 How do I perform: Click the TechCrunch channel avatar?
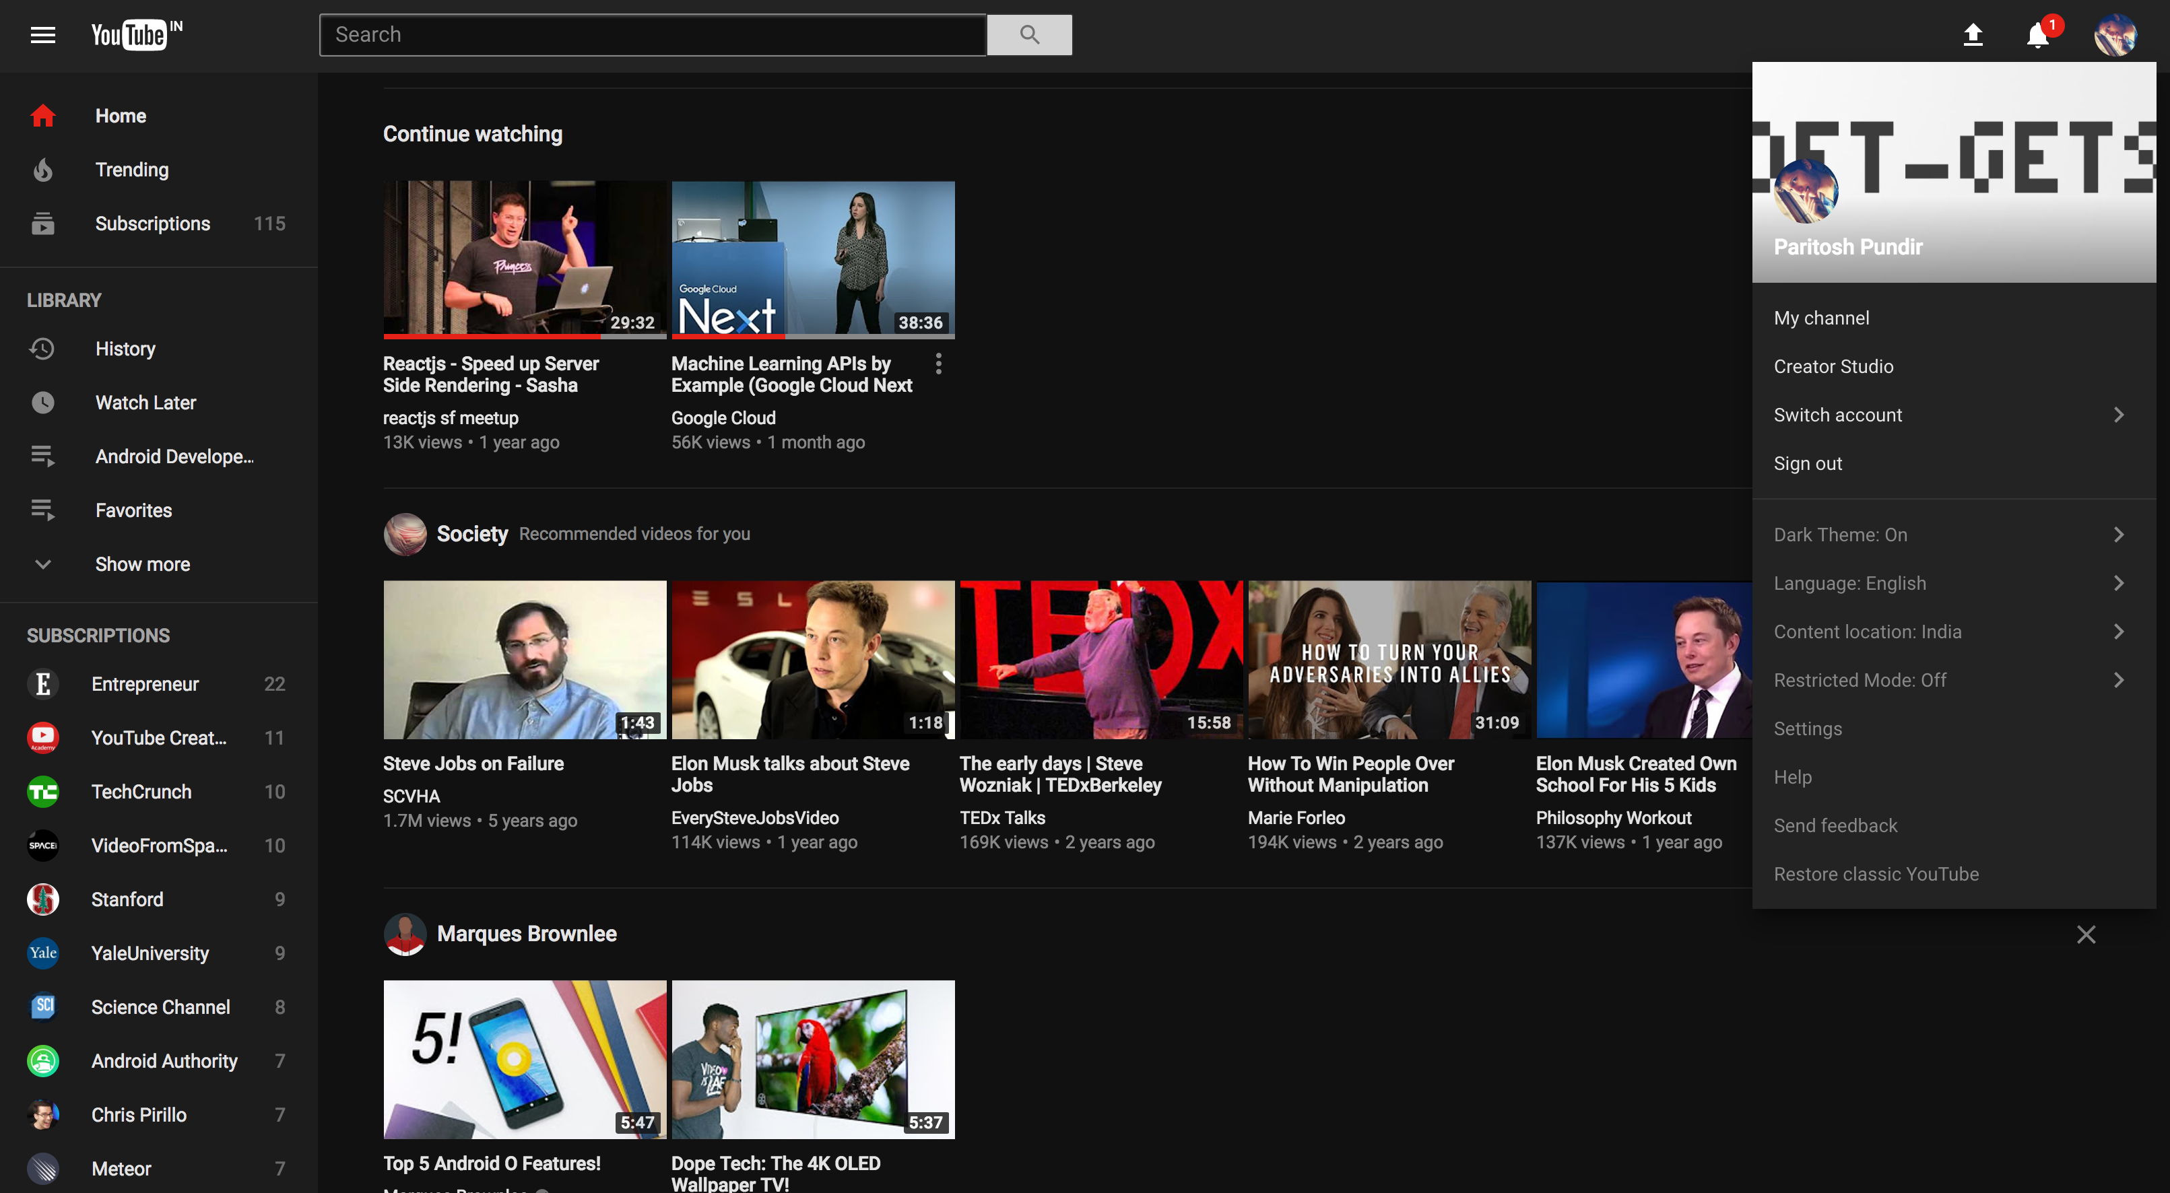42,791
